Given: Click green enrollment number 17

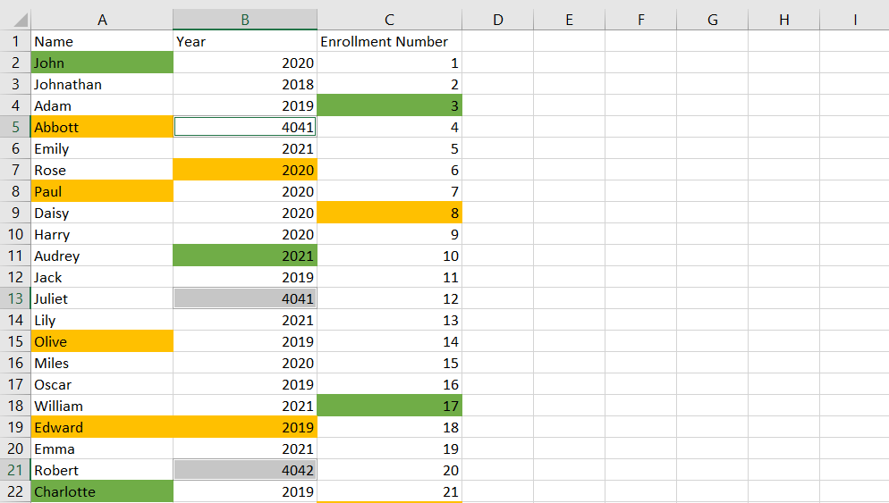Looking at the screenshot, I should 390,407.
